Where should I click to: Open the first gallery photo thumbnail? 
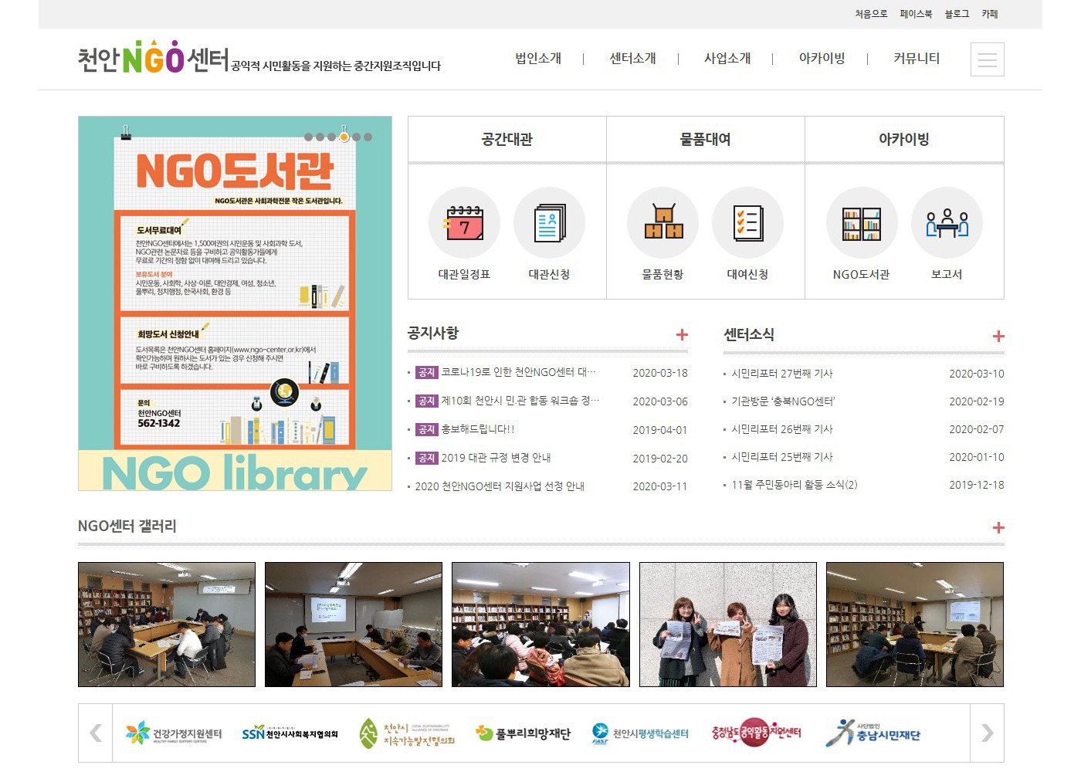tap(167, 625)
